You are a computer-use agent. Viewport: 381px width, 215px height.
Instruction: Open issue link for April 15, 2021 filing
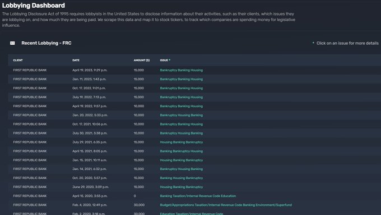click(x=182, y=151)
